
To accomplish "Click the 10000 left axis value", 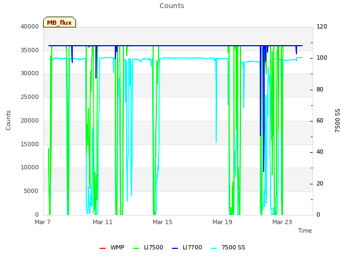I will [x=30, y=167].
